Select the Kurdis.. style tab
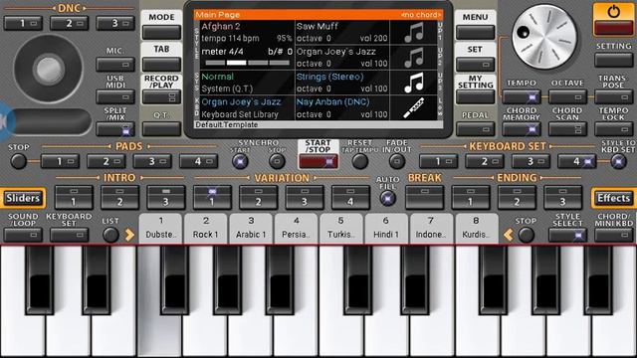Screen dimensions: 637x358 (476, 228)
